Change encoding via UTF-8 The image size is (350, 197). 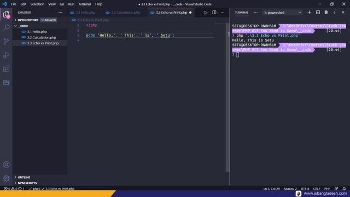point(305,189)
